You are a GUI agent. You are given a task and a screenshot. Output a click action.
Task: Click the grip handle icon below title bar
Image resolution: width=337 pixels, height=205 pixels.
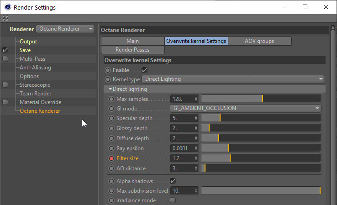[5, 18]
